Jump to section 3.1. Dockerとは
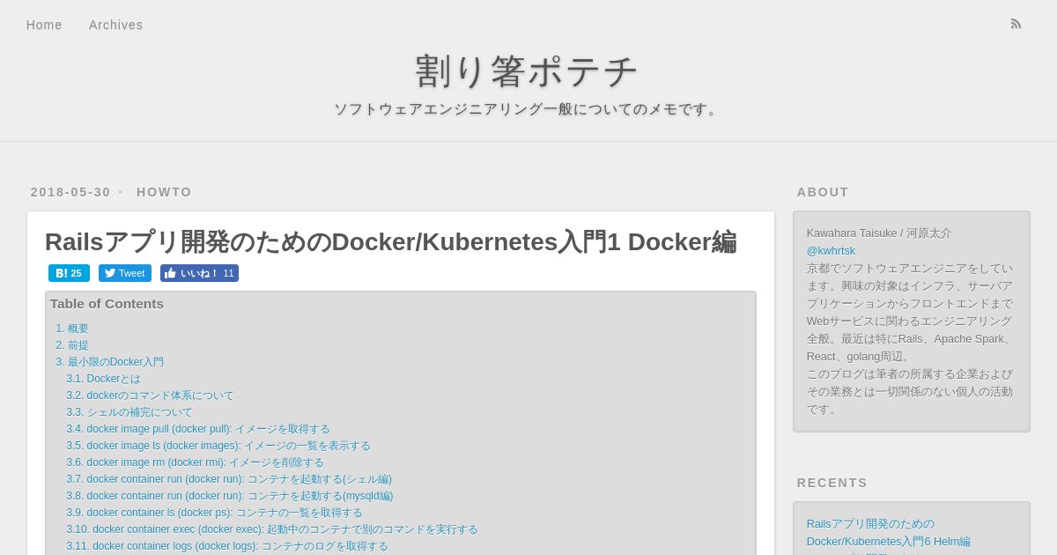The height and width of the screenshot is (555, 1057). [x=103, y=379]
